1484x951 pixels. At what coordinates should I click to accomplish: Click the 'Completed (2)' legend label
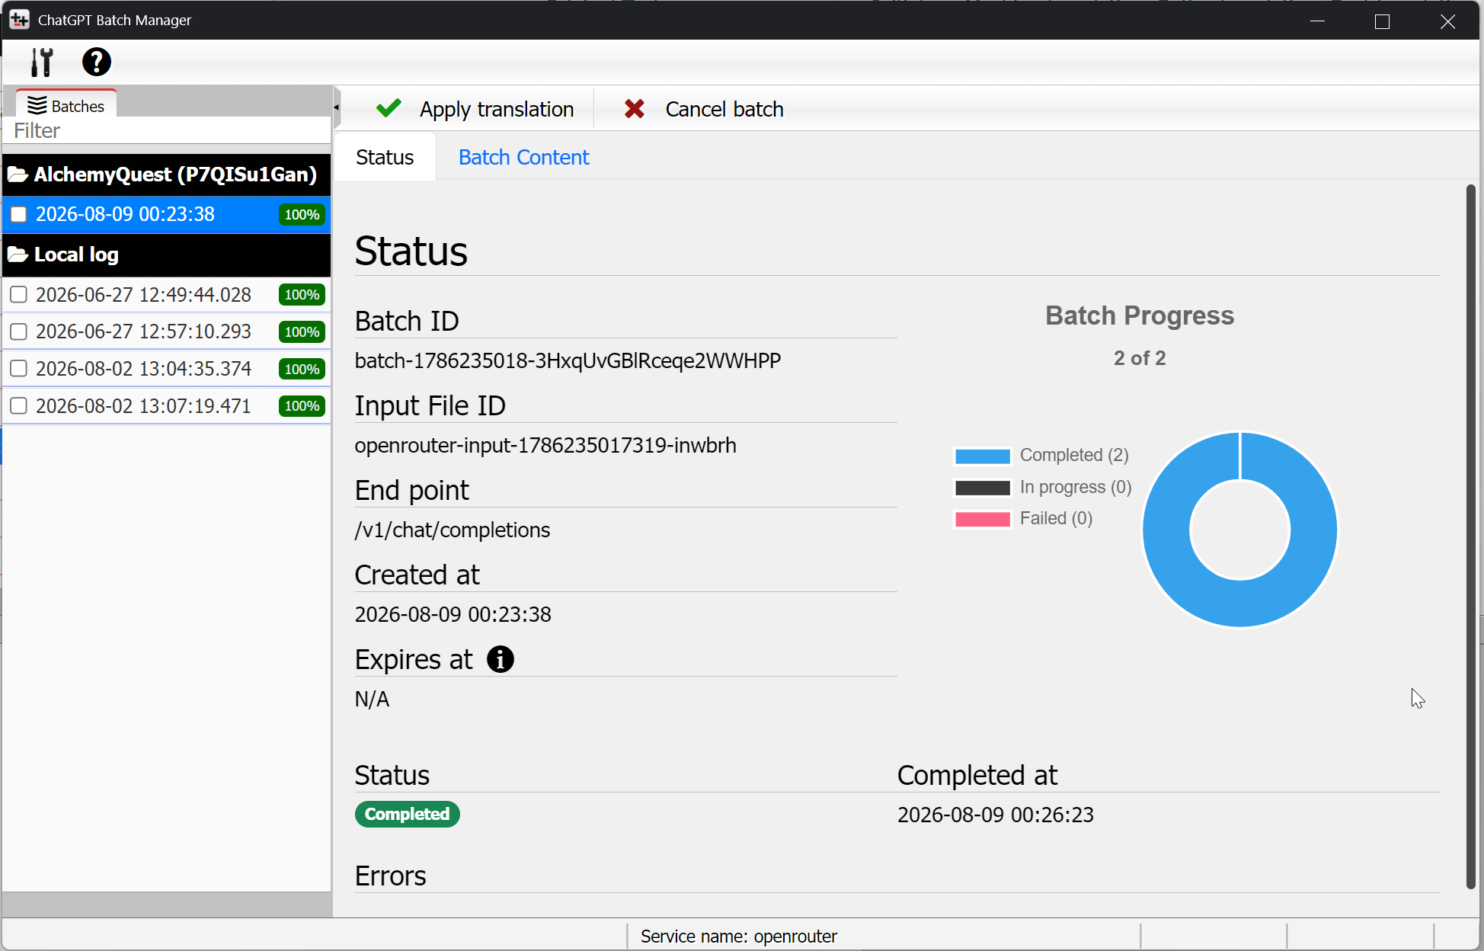coord(1074,455)
